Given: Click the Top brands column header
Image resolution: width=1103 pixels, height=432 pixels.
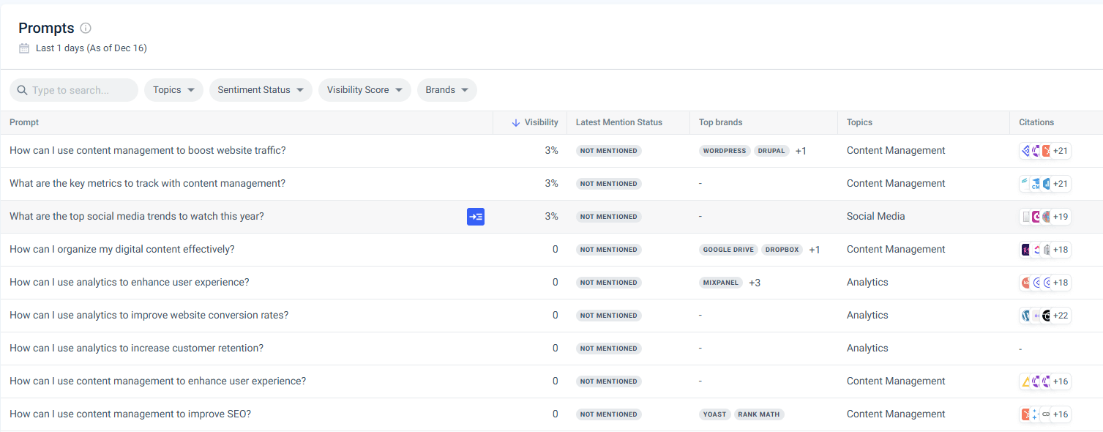Looking at the screenshot, I should (720, 123).
